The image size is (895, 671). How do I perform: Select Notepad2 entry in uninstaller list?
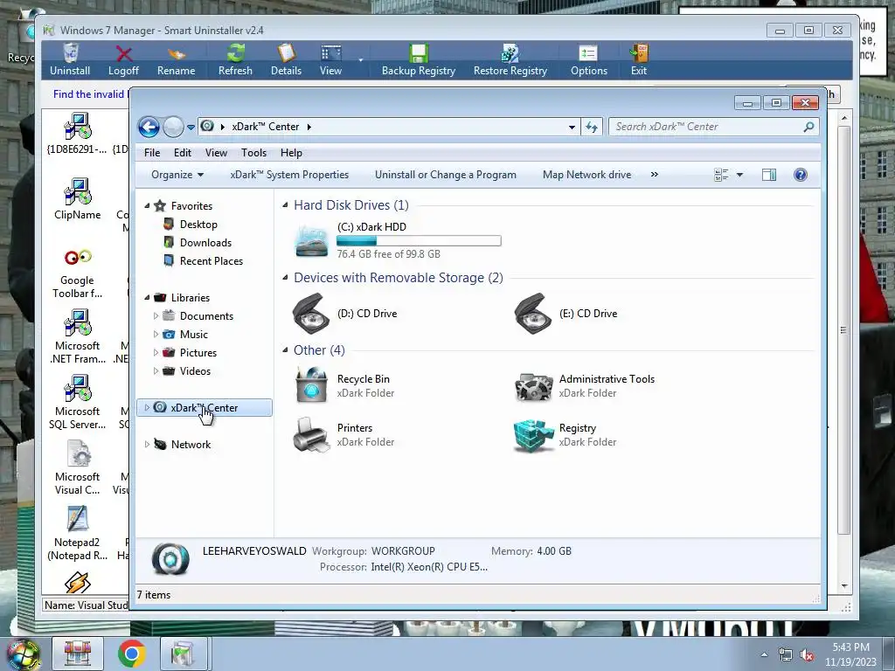tap(78, 534)
